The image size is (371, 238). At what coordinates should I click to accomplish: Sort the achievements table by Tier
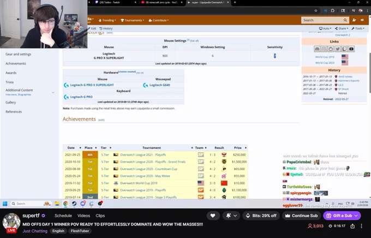pyautogui.click(x=110, y=148)
